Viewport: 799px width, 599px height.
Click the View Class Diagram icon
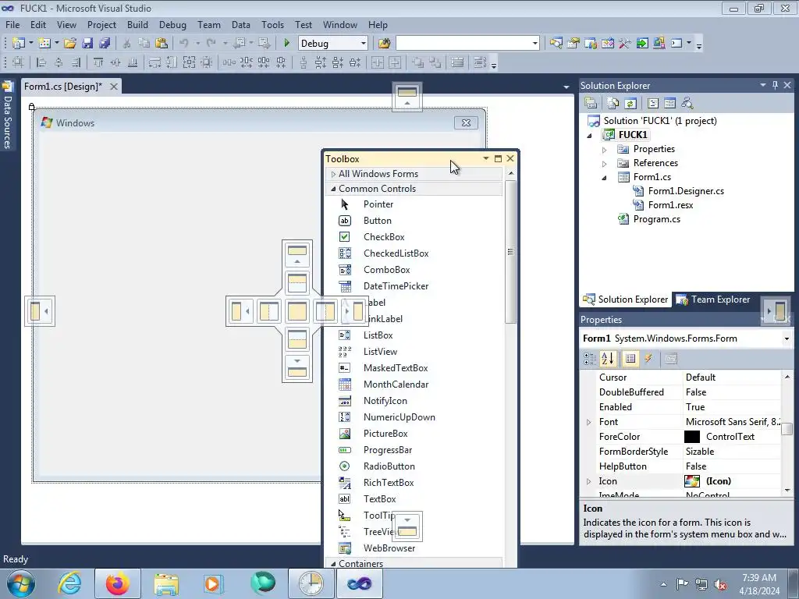[x=687, y=104]
